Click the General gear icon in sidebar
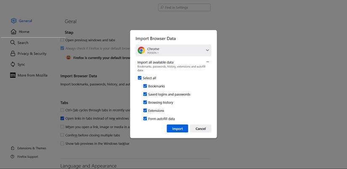The image size is (347, 169). [x=13, y=21]
